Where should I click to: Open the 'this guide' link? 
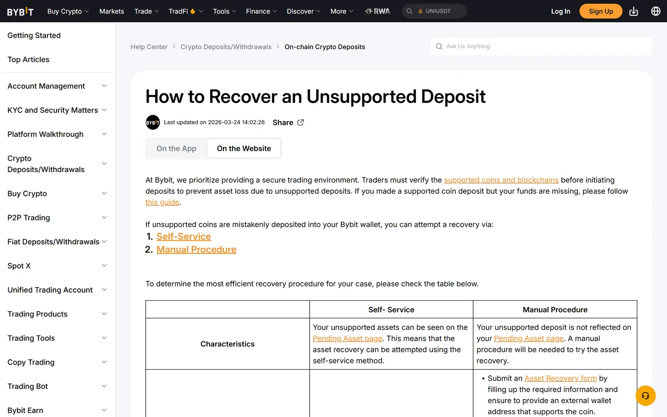162,203
